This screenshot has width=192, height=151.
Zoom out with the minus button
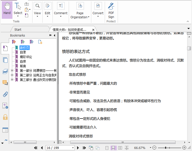154,148
